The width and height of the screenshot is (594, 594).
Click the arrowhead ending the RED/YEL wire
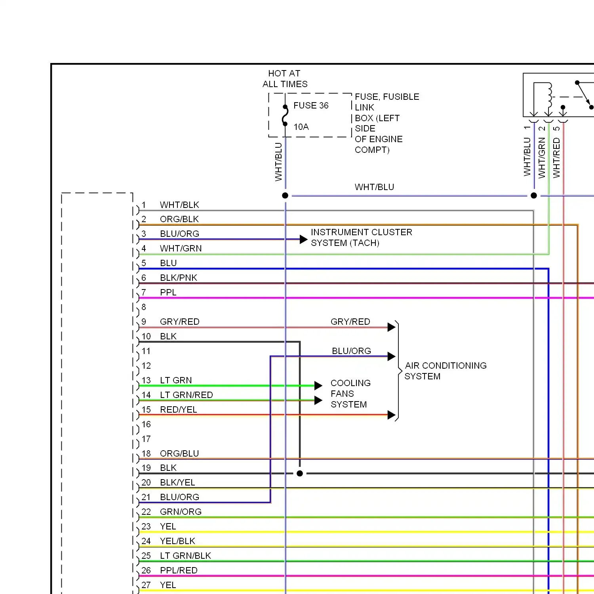pyautogui.click(x=392, y=415)
